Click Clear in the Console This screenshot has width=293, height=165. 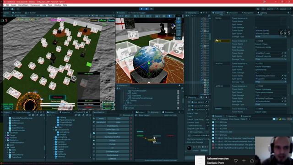coord(214,119)
